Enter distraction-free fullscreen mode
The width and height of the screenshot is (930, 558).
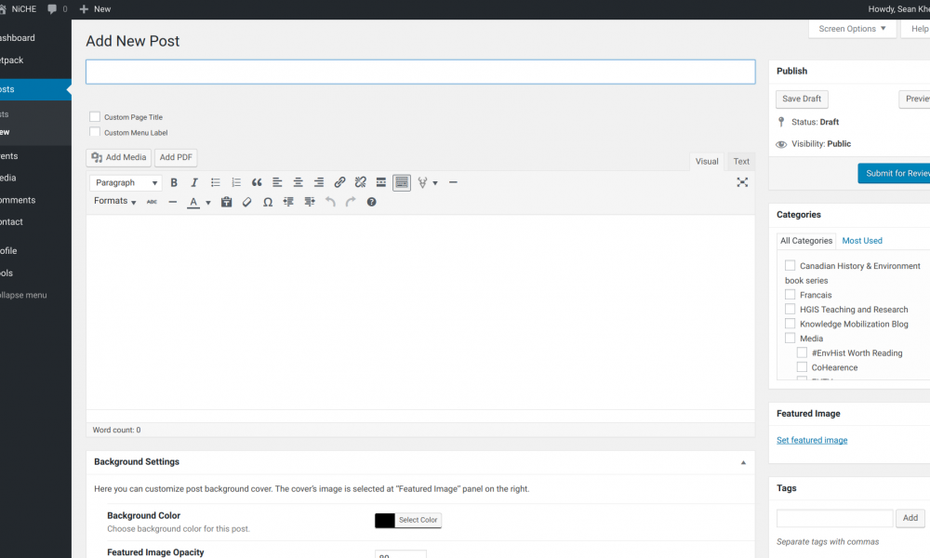point(742,183)
